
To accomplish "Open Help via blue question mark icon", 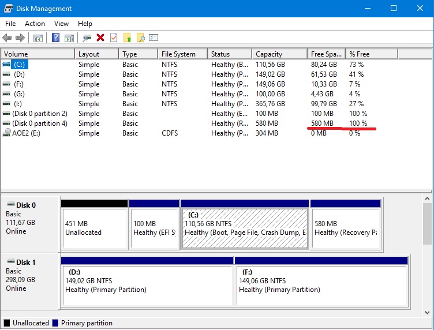I will click(x=56, y=38).
